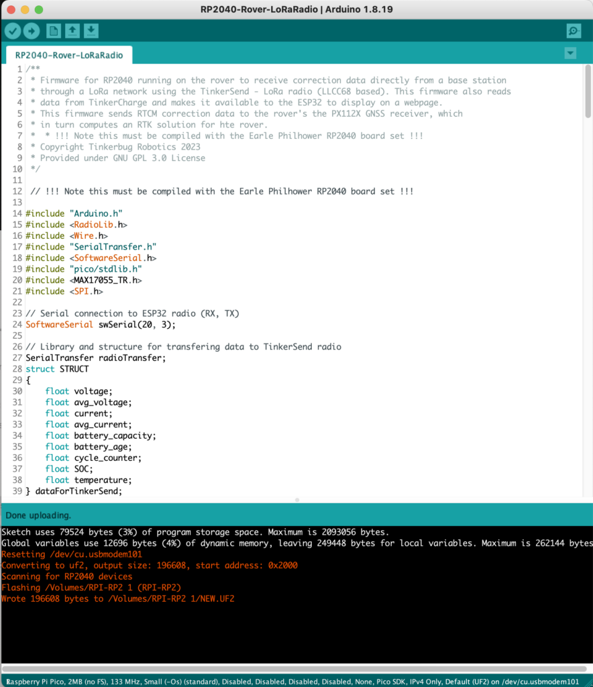Click line '#include "SerialTransfer.h"'
Screen dimensions: 593x687
coord(91,247)
